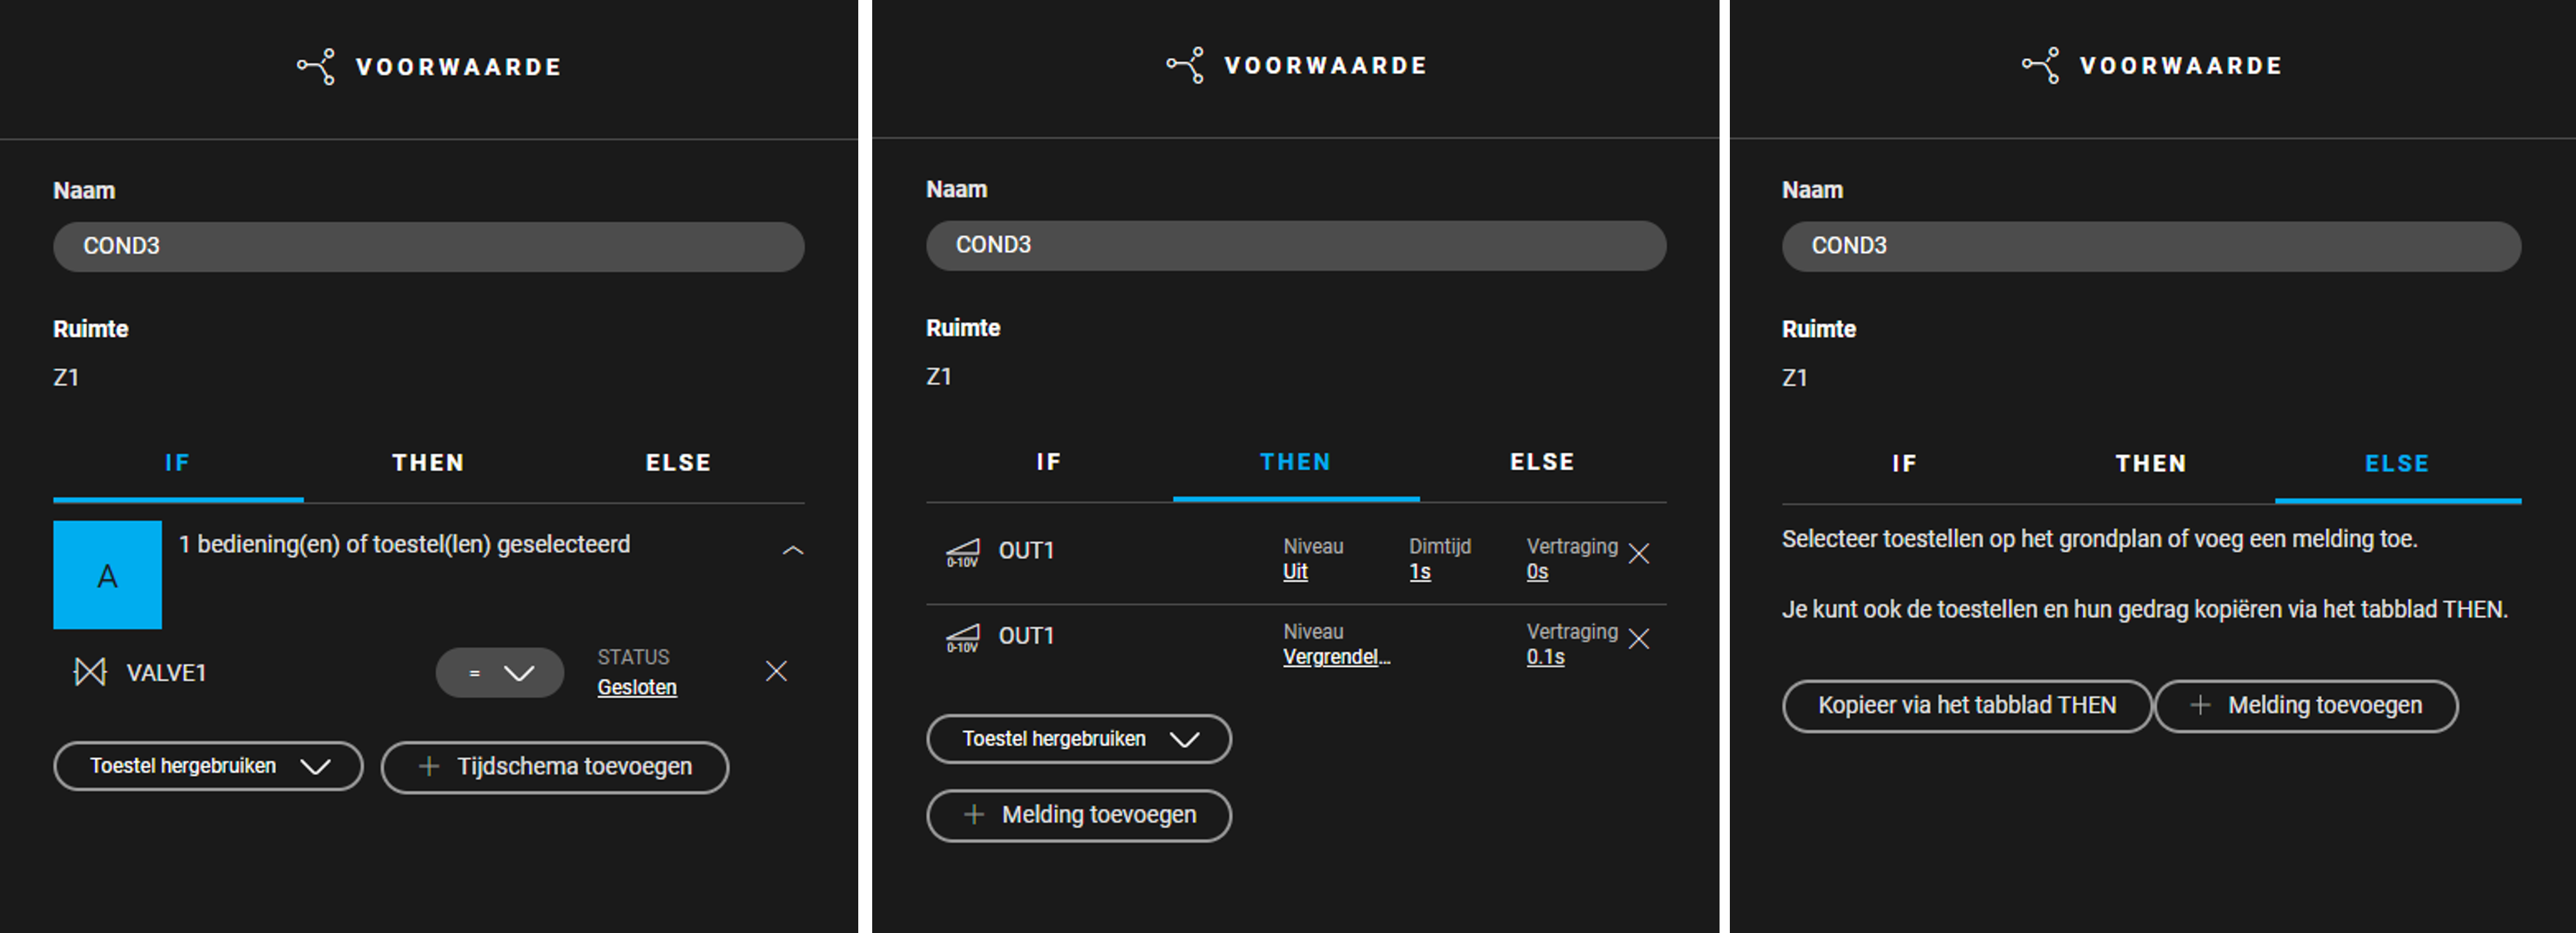
Task: Click the COND3 name field in right panel
Action: point(2152,246)
